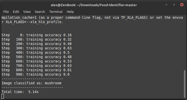This screenshot has width=187, height=100.
Task: Open the Terminal menu
Action: pyautogui.click(x=56, y=12)
